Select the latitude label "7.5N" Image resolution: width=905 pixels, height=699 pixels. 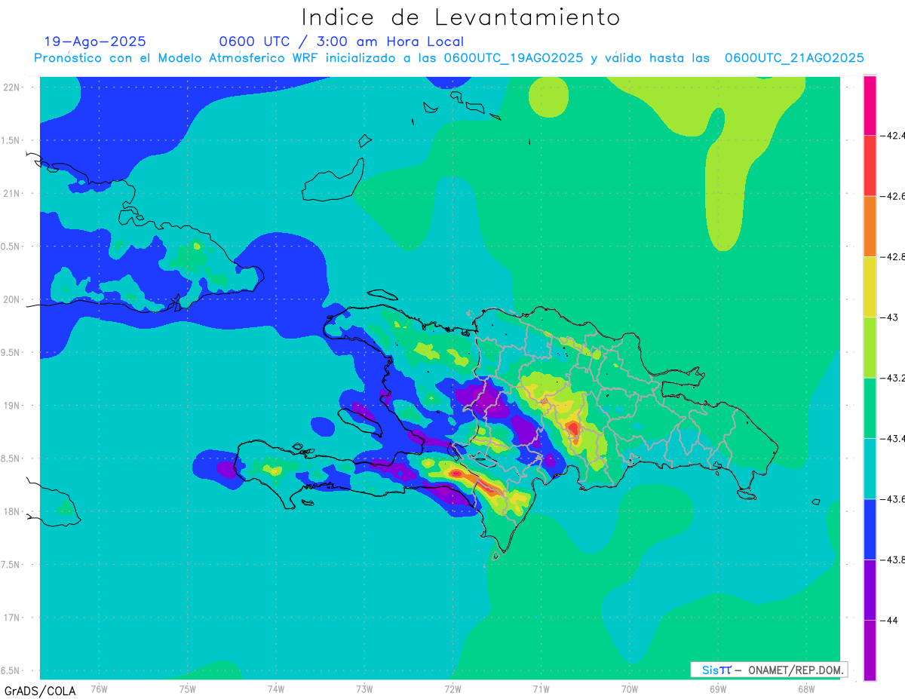[11, 565]
